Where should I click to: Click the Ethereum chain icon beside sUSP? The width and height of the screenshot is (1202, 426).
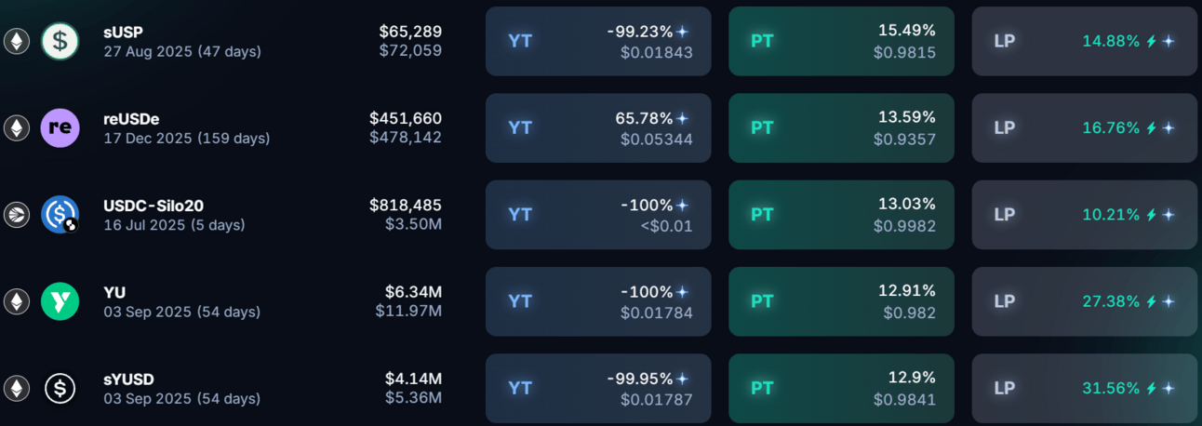click(x=16, y=41)
